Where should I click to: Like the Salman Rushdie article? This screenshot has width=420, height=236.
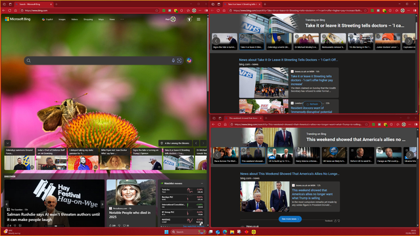tap(8, 226)
